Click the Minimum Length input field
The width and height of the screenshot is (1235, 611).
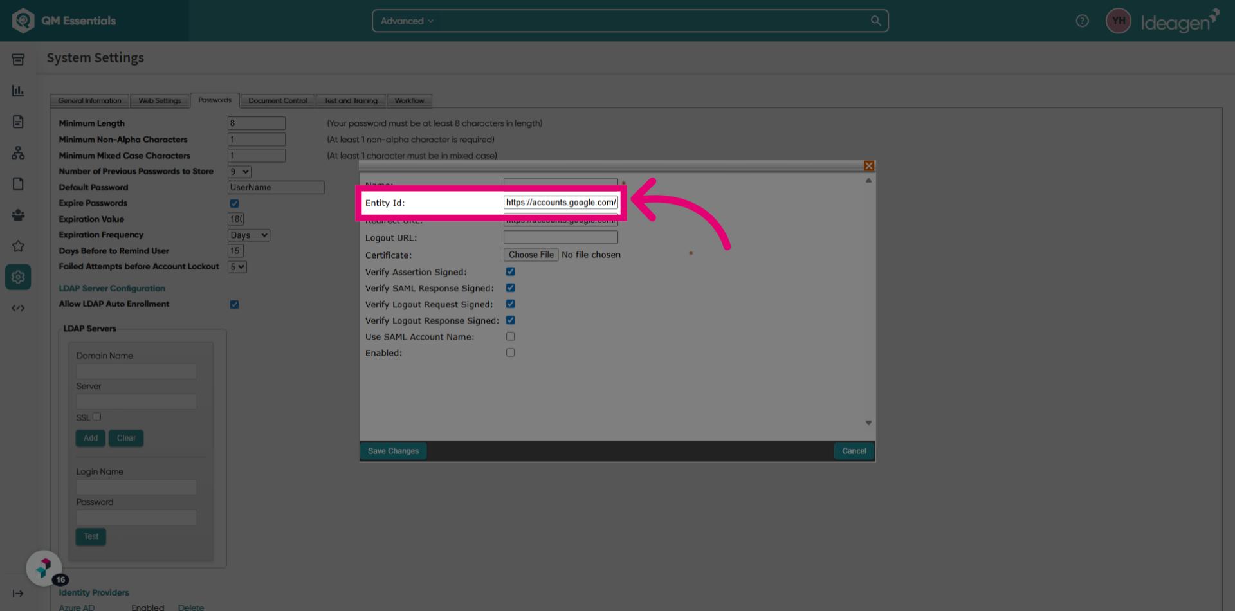pos(257,123)
